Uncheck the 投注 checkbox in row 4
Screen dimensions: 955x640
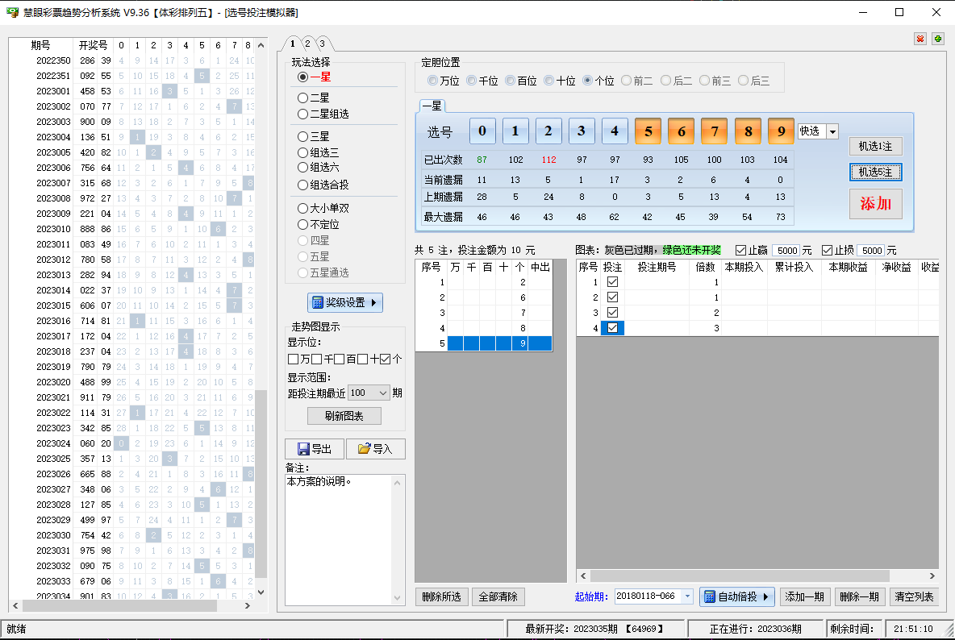tap(613, 328)
